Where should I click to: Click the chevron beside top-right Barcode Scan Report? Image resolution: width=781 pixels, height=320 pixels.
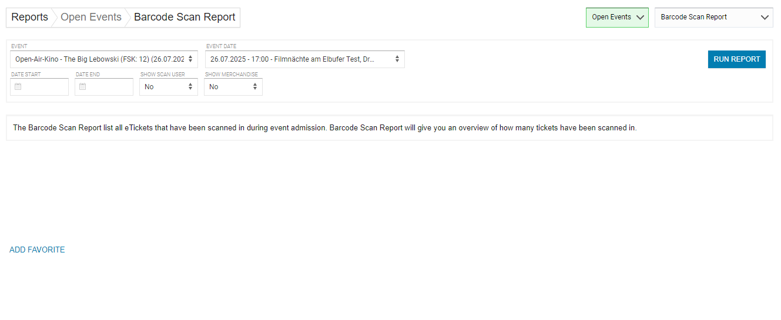(765, 18)
